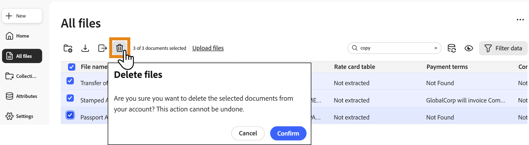Uncheck the Passport file row checkbox
Viewport: 529px width, 145px height.
(x=70, y=115)
